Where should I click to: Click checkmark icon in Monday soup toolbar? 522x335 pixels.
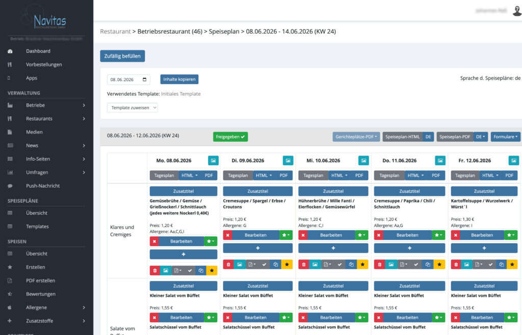(x=190, y=271)
